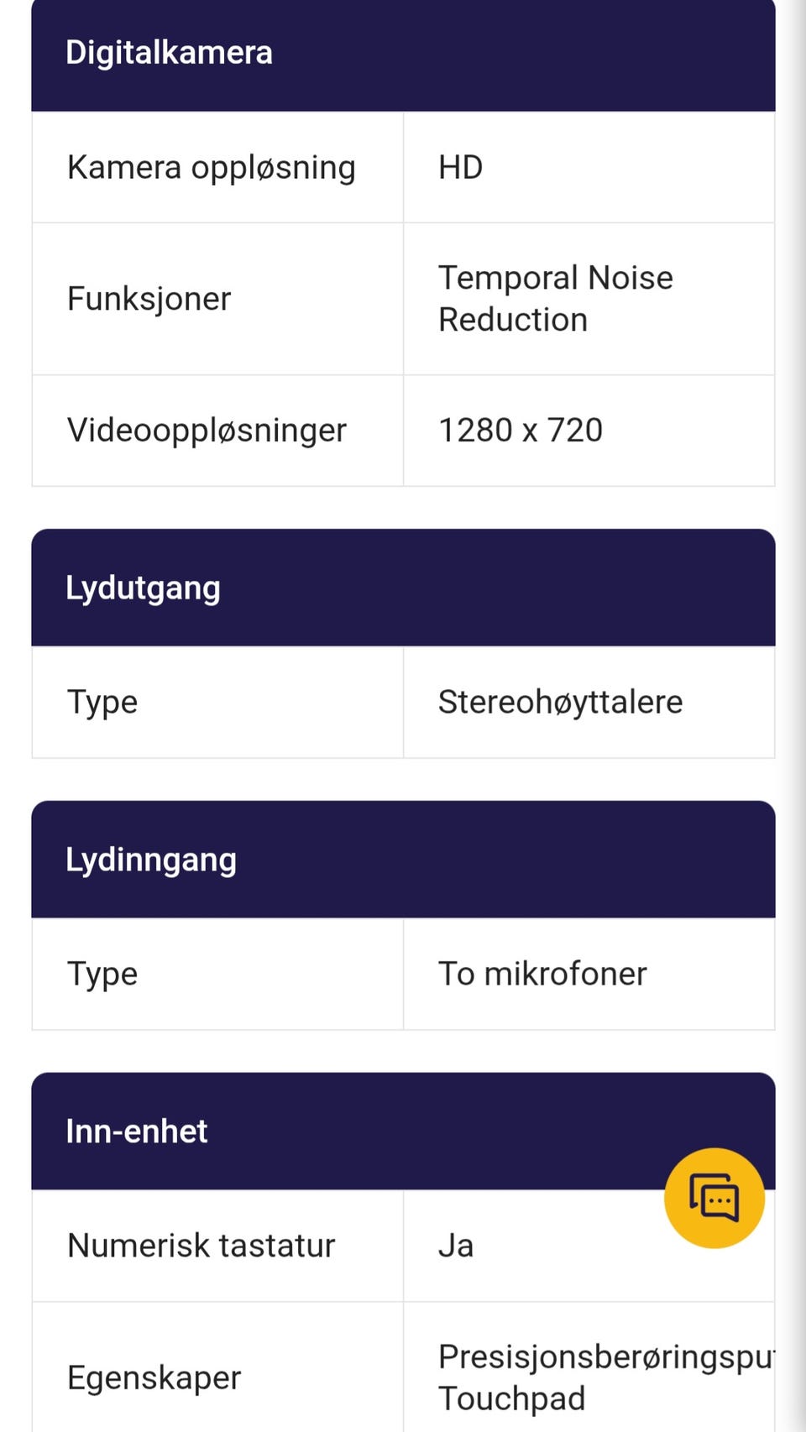Select the Kamera oppløsning label
This screenshot has width=806, height=1432.
212,168
